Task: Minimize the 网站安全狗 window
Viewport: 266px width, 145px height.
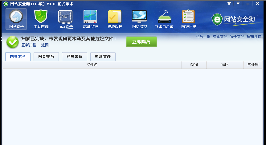Action: point(248,3)
